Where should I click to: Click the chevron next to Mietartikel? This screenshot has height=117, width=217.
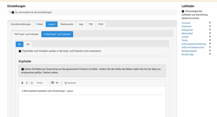pyautogui.click(x=210, y=33)
